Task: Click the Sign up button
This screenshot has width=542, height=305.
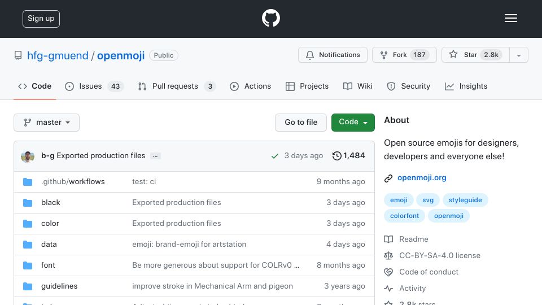Action: pos(41,19)
